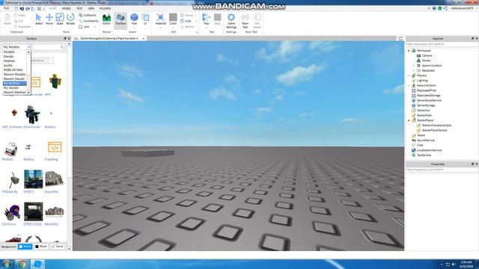Expand the Players node
Viewport: 479px width, 269px height.
(x=409, y=75)
